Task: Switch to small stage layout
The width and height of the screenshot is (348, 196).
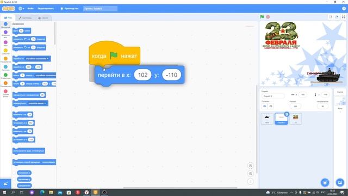Action: tap(331, 17)
